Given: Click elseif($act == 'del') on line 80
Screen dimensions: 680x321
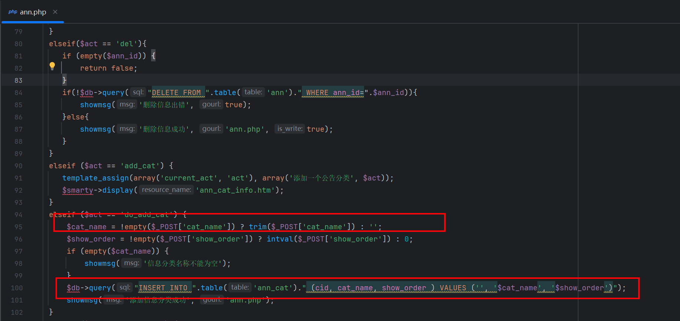Looking at the screenshot, I should [x=98, y=44].
